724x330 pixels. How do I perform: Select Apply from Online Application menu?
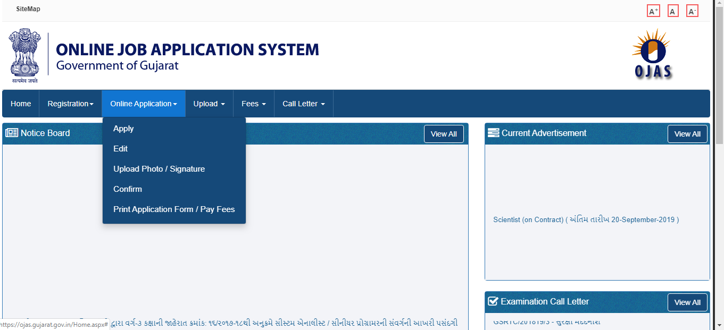(x=123, y=129)
